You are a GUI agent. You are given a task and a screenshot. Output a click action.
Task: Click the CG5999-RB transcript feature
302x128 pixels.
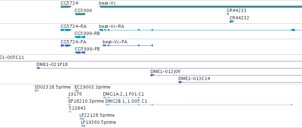coord(80,37)
